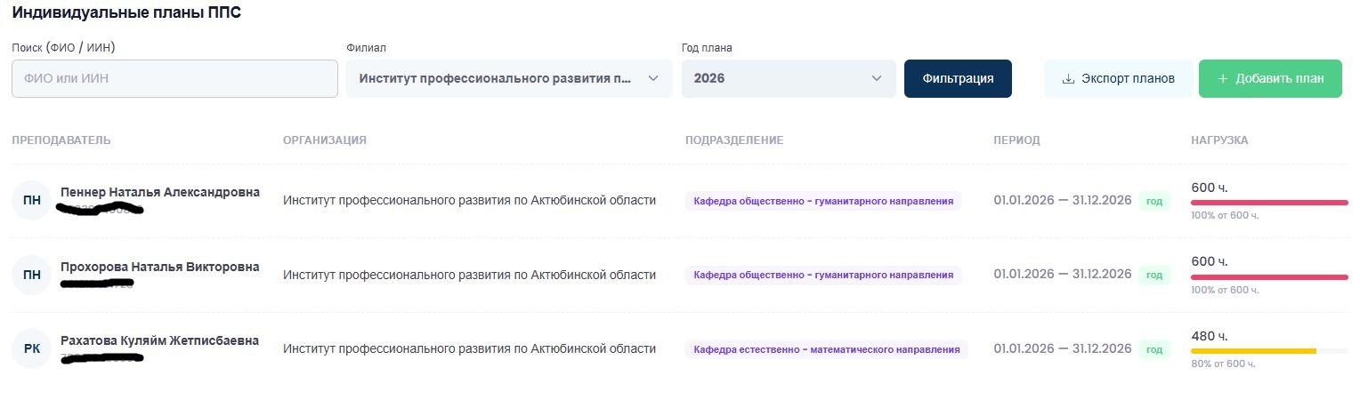
Task: Click the Добавить план button
Action: click(1270, 78)
